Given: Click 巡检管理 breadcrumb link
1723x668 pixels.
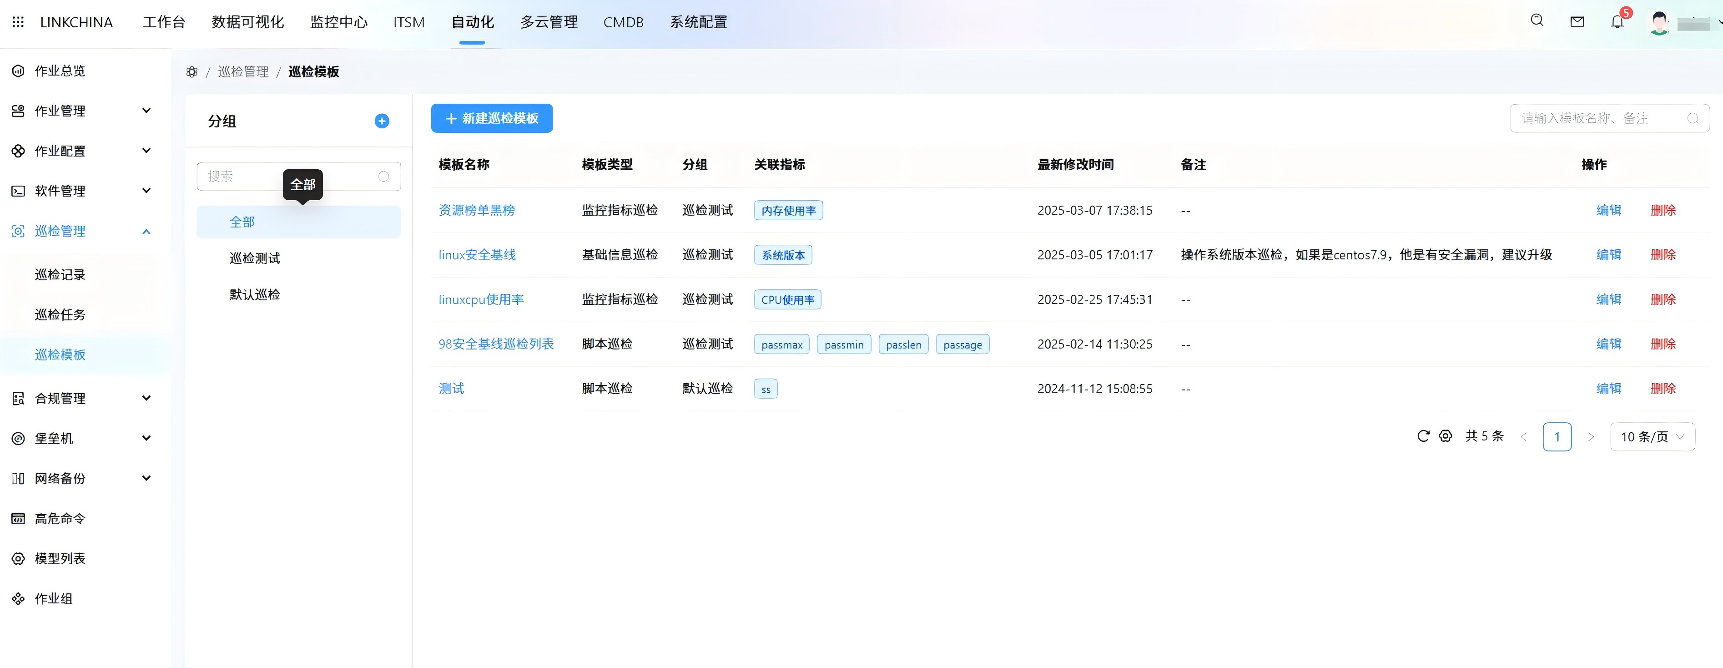Looking at the screenshot, I should point(243,71).
